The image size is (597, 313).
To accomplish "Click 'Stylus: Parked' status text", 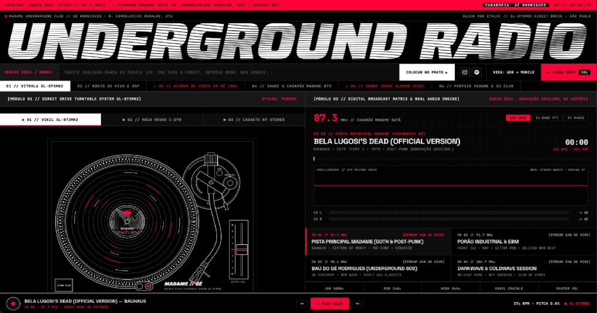I will pos(279,99).
